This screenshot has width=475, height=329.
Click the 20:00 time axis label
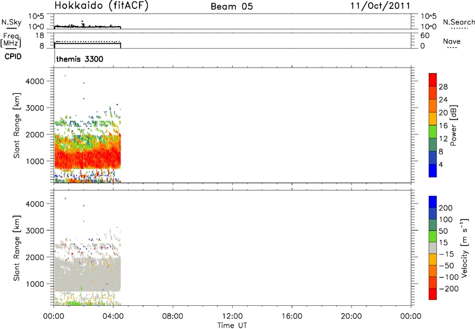(351, 317)
